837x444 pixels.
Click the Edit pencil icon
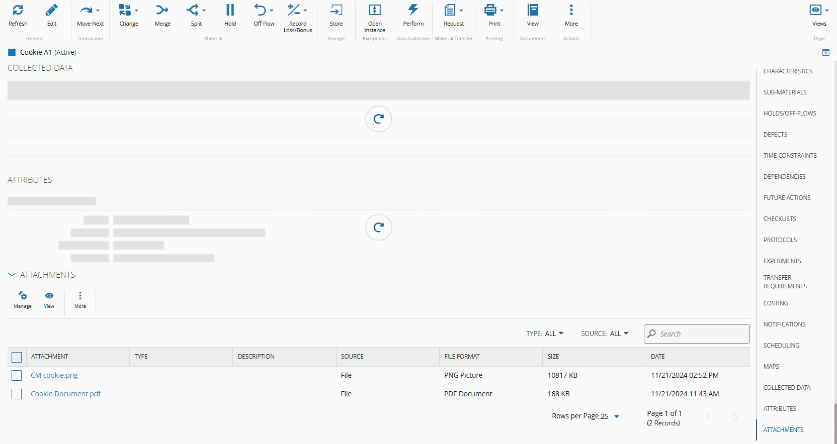click(x=52, y=11)
